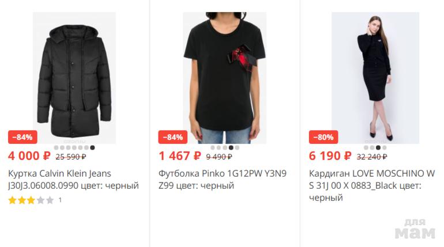444x247 pixels.
Task: Select first image dot under the cardigan
Action: [366, 147]
